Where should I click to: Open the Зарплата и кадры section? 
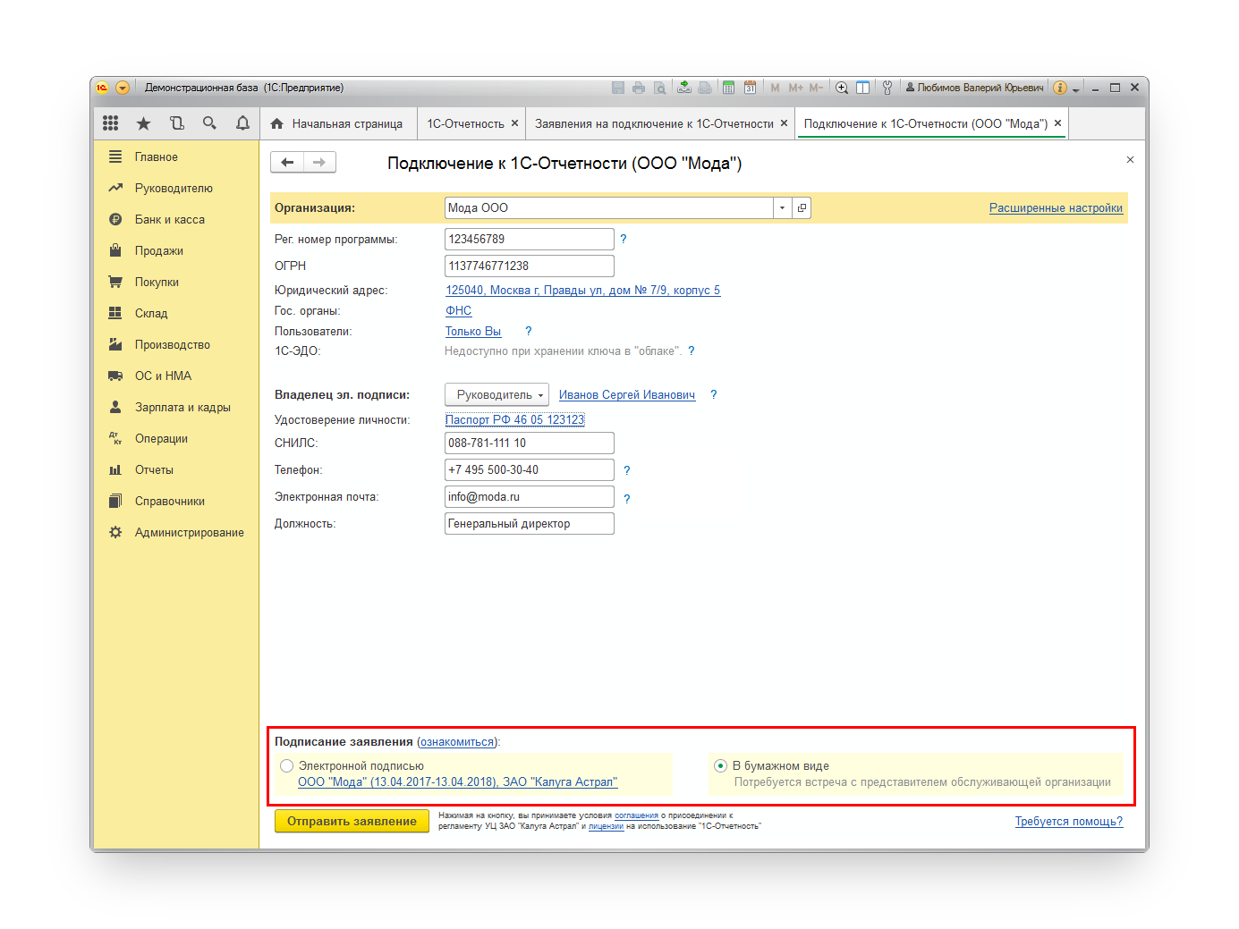point(175,407)
